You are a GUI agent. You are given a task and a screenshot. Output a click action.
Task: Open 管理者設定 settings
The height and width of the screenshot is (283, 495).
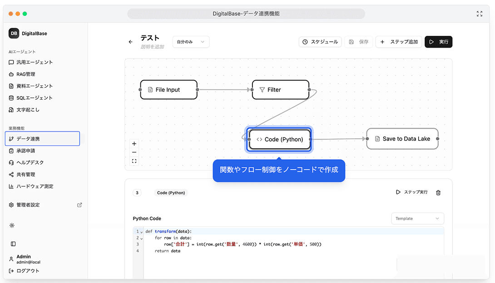pos(25,205)
